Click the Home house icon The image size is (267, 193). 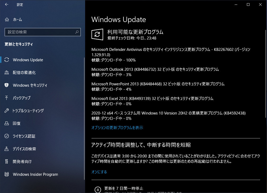pyautogui.click(x=7, y=20)
